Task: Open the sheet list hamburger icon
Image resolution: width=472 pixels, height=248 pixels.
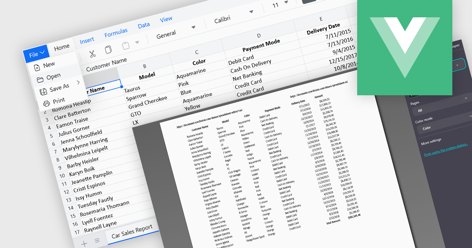Action: (97, 240)
